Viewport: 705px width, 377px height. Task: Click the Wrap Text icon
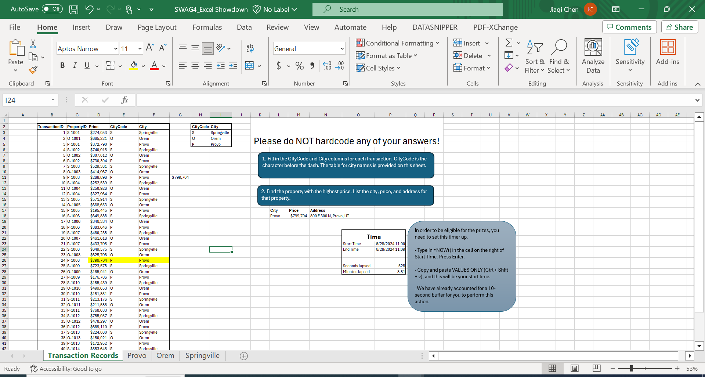coord(250,48)
